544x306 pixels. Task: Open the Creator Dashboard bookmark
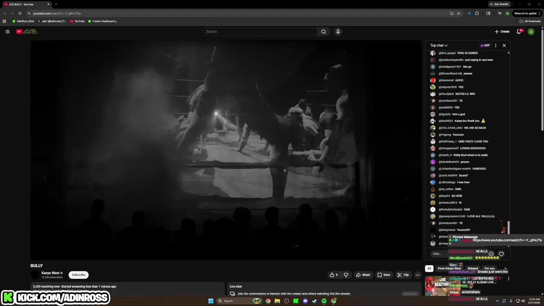(x=102, y=21)
